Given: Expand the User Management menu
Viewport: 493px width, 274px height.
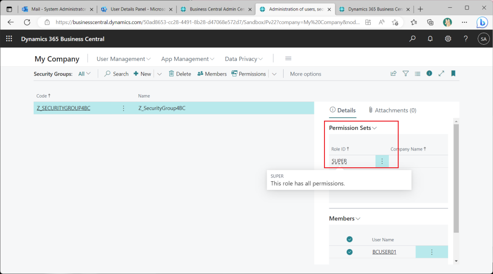Looking at the screenshot, I should (124, 59).
